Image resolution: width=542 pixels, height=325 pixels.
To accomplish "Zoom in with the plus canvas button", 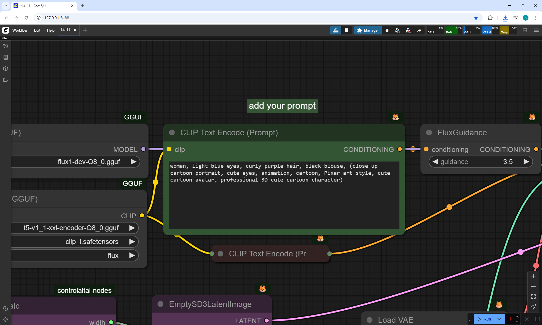I will click(533, 276).
